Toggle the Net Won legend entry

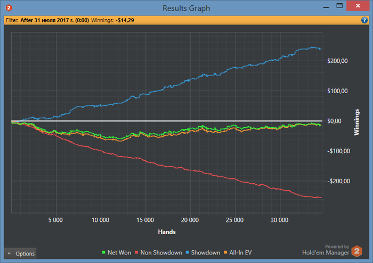point(117,252)
